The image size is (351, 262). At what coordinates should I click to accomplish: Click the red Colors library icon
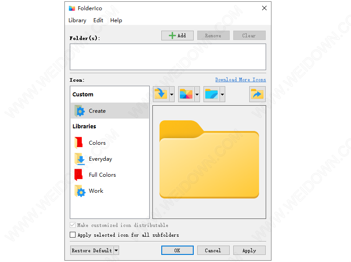click(x=79, y=143)
